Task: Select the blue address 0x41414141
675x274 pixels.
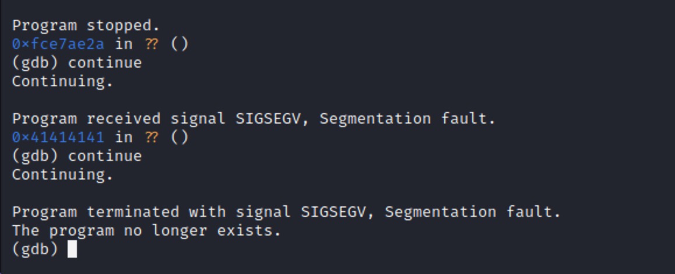Action: tap(58, 137)
